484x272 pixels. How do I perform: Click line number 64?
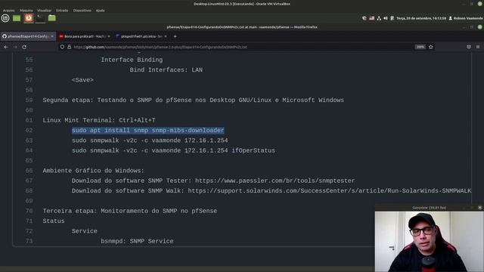coord(29,150)
